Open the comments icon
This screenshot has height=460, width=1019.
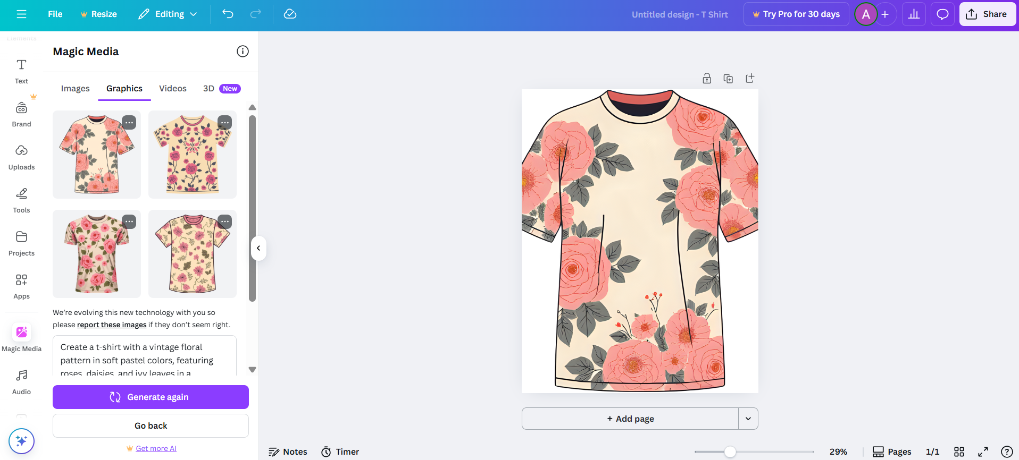pos(942,14)
